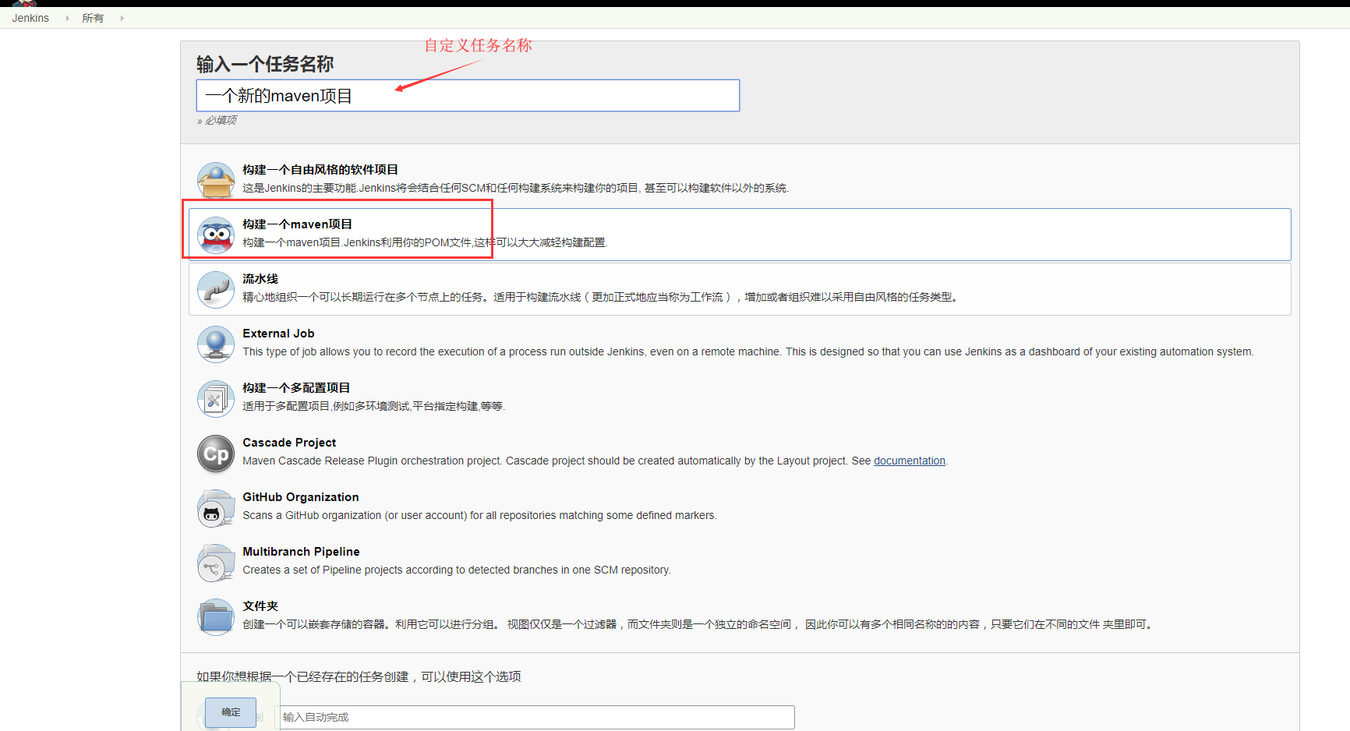Click the 流水线 description text
1350x731 pixels.
click(602, 297)
